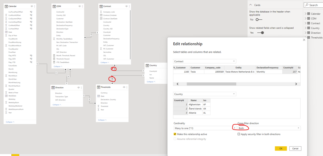Click hidden icon next to CurYearOffset
The width and height of the screenshot is (323, 156).
[31, 29]
